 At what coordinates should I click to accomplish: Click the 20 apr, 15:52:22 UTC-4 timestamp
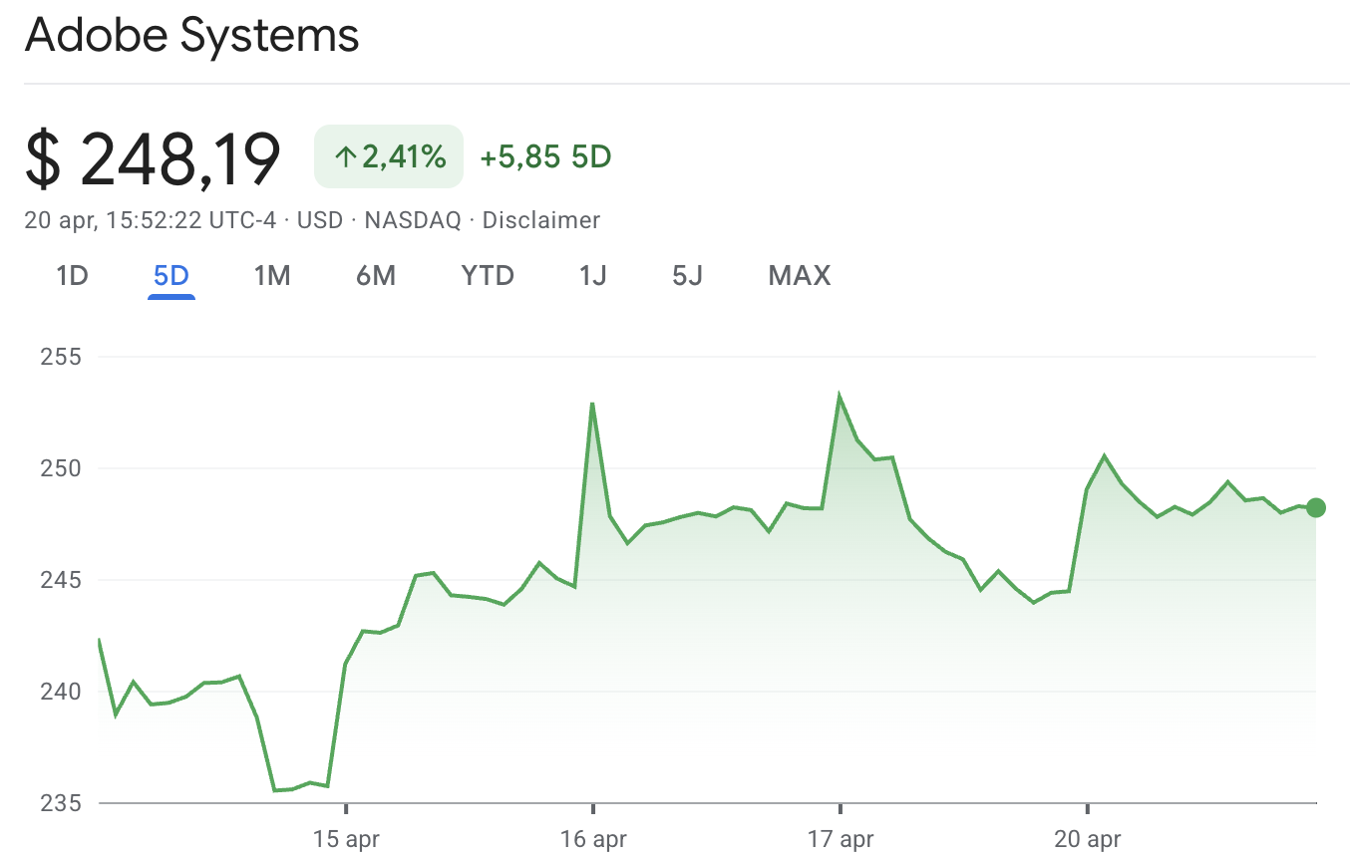(x=151, y=220)
